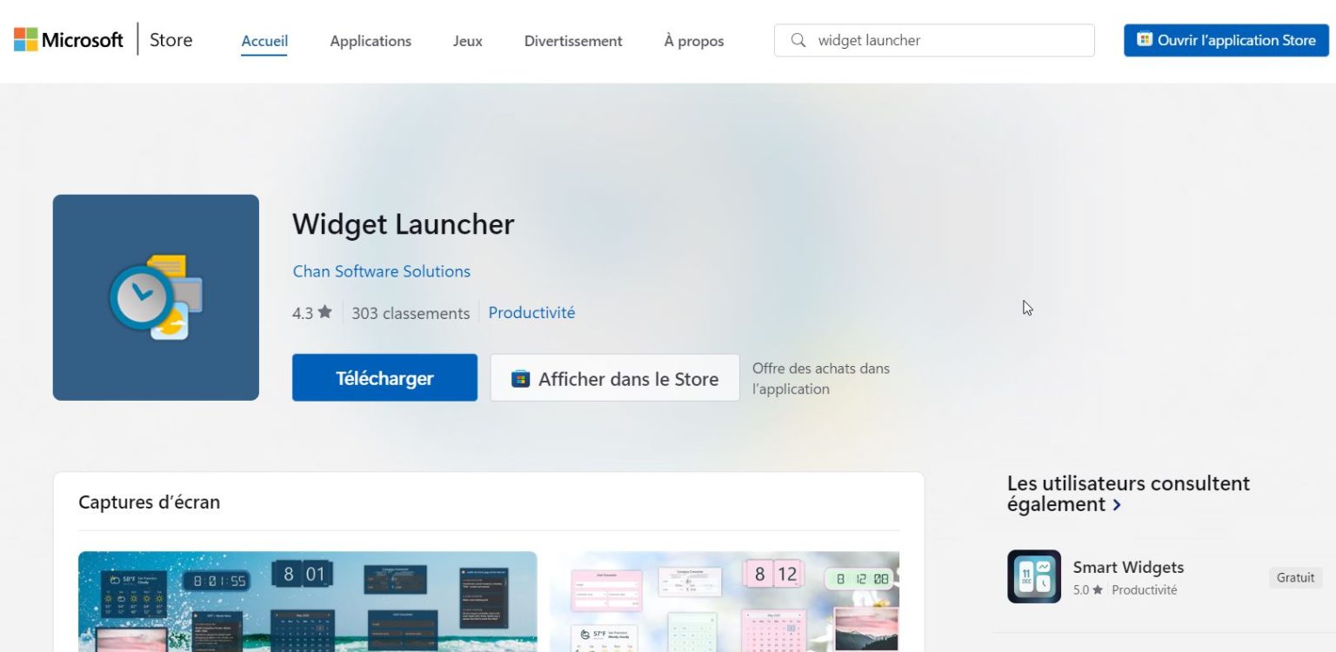Viewport: 1336px width, 652px height.
Task: Open the pink-themed widgets screenshot
Action: click(x=725, y=602)
